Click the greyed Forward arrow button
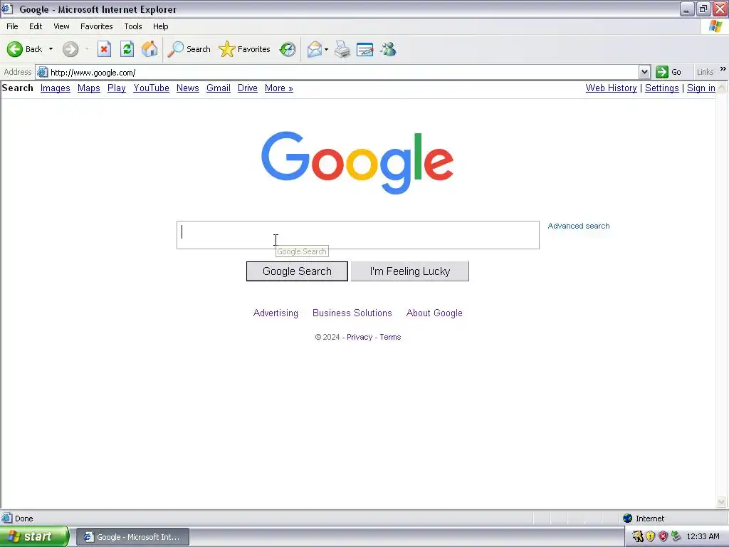The width and height of the screenshot is (729, 547). [x=70, y=49]
